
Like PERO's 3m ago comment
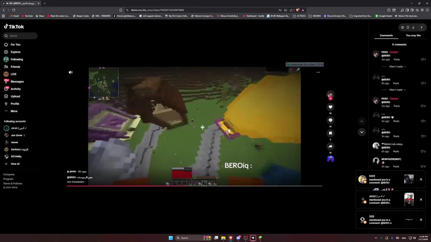pyautogui.click(x=422, y=106)
